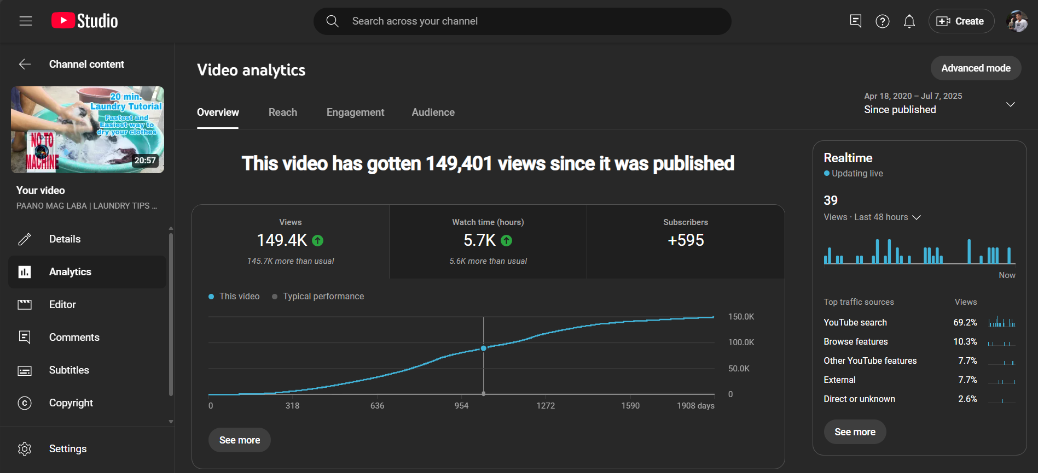The height and width of the screenshot is (473, 1038).
Task: Click See more in Realtime panel
Action: click(x=855, y=432)
